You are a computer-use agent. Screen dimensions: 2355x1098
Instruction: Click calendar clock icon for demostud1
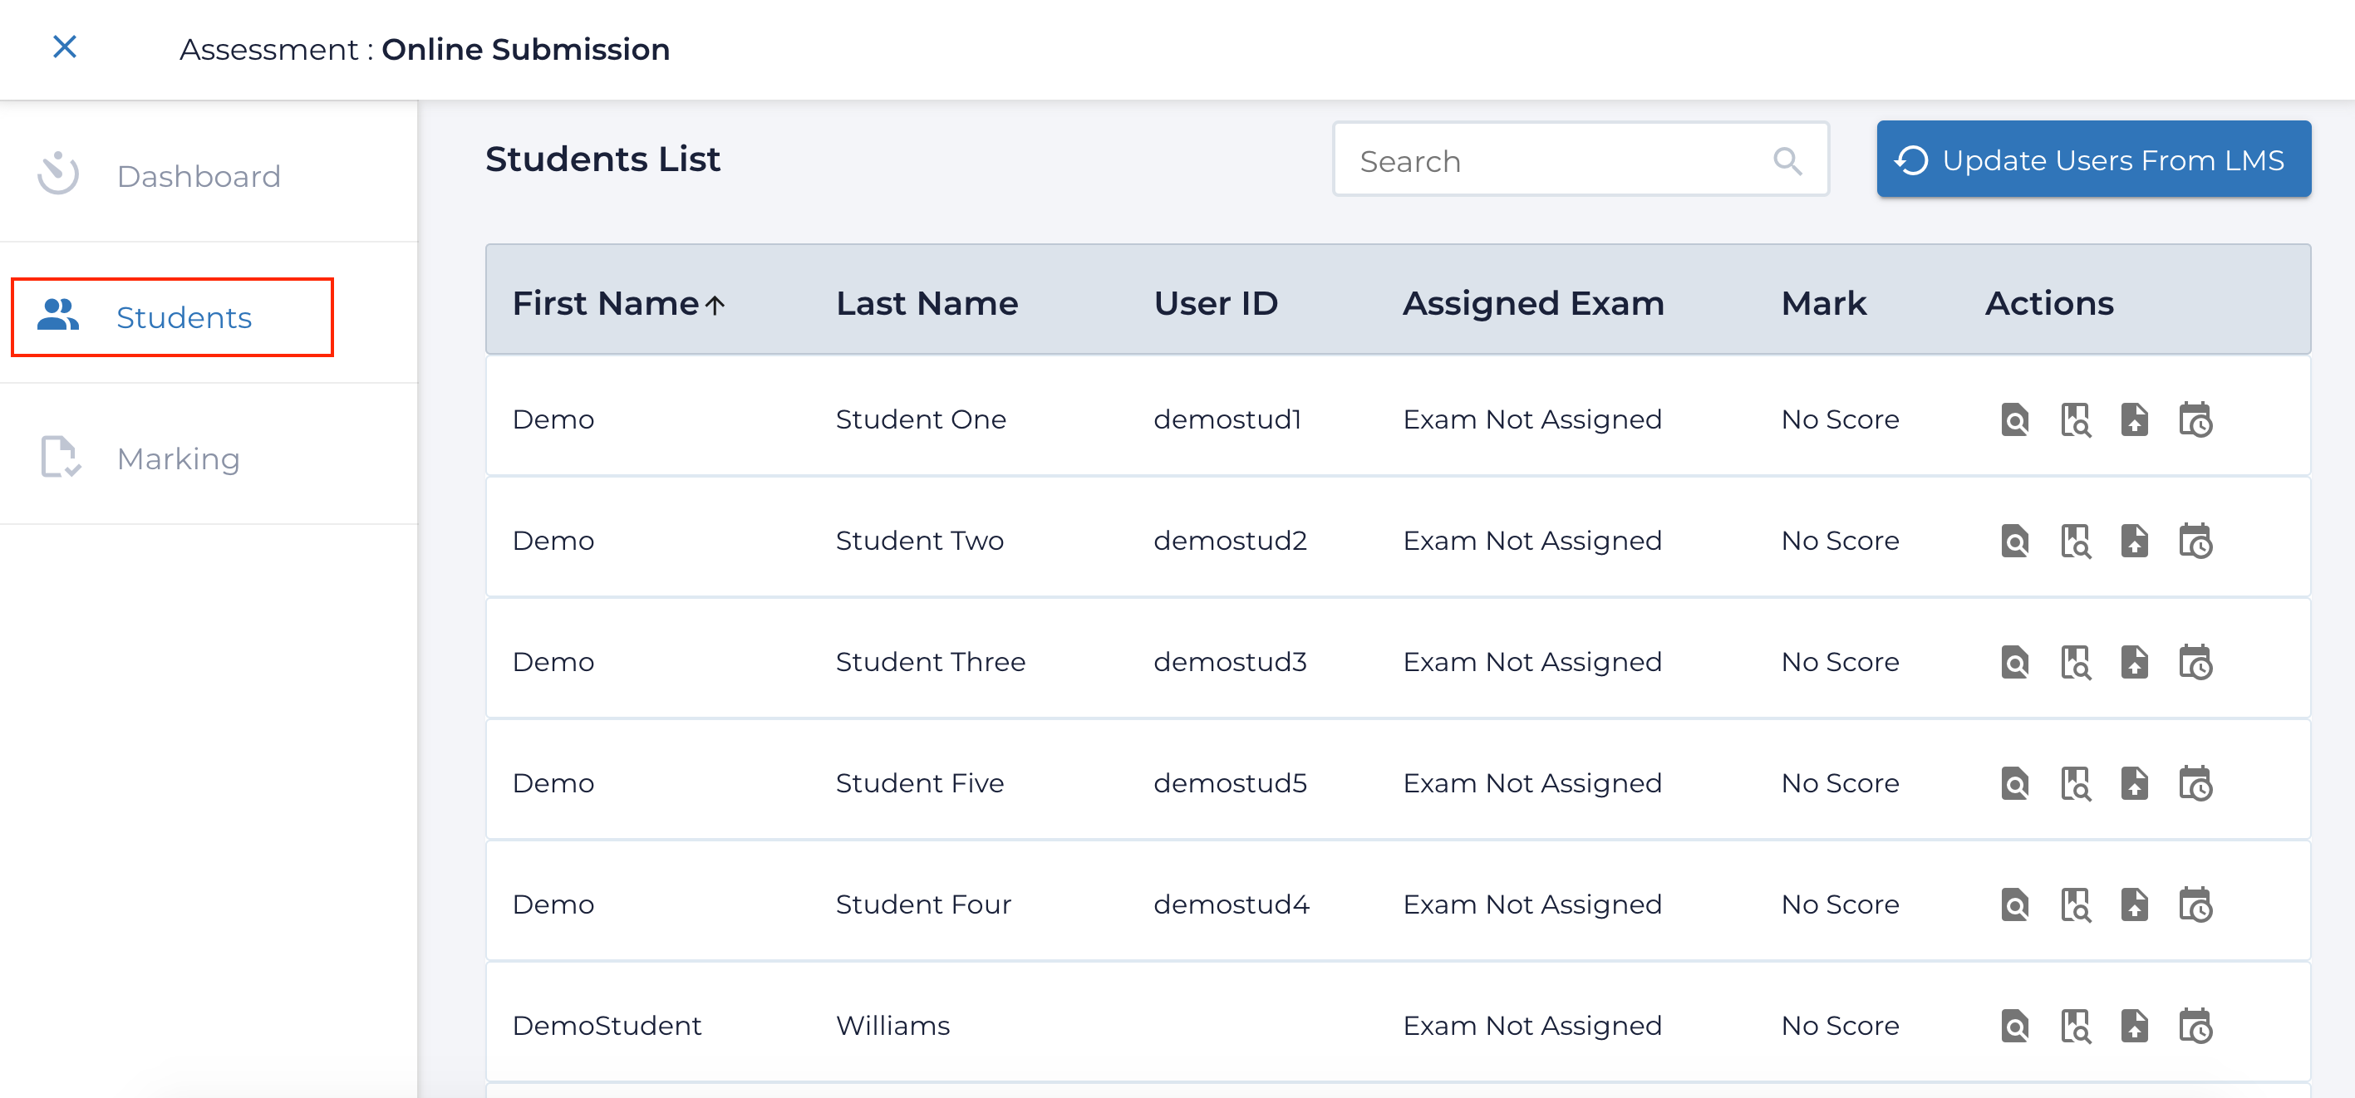click(x=2194, y=420)
